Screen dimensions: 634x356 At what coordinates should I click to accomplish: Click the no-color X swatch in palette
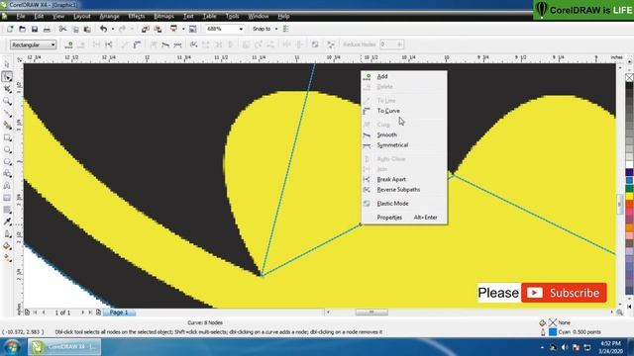click(x=630, y=77)
